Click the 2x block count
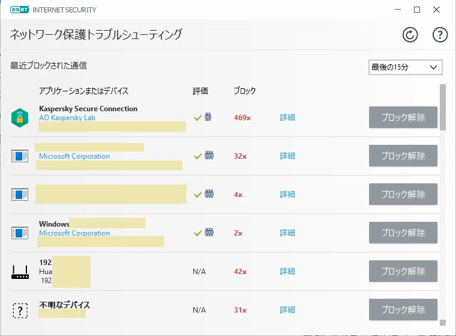 click(x=238, y=233)
